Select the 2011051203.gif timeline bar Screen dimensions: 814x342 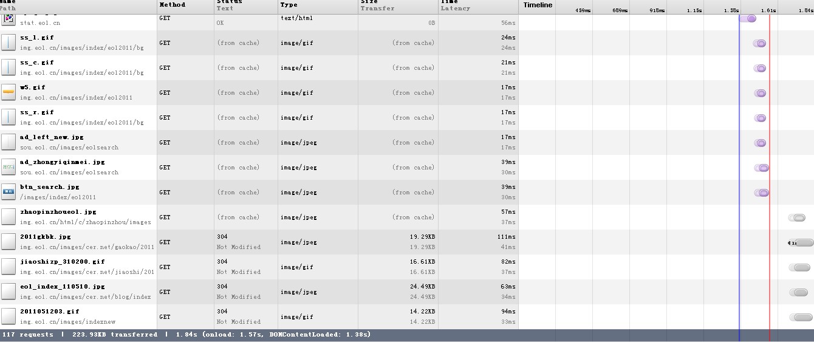coord(801,317)
